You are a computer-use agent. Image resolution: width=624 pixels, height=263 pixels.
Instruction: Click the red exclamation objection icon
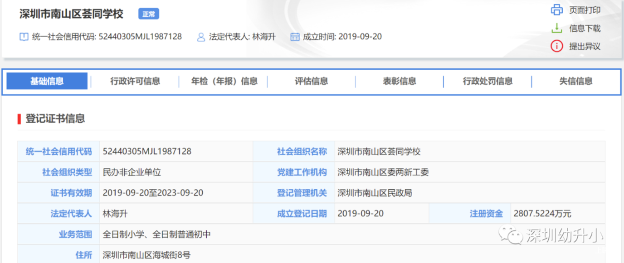coord(556,46)
